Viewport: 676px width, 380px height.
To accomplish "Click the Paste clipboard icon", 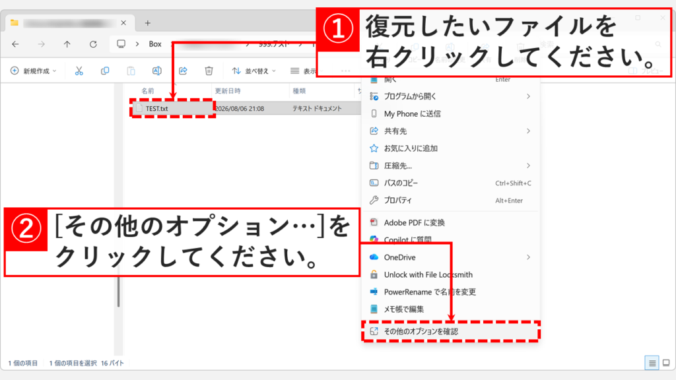I will 131,71.
